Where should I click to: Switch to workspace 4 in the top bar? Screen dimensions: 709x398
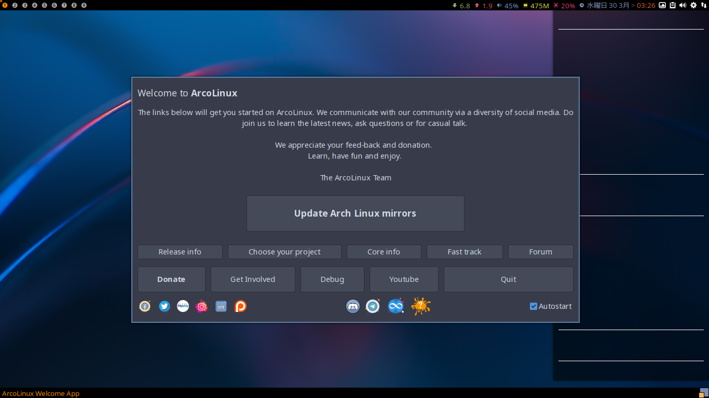(x=35, y=5)
